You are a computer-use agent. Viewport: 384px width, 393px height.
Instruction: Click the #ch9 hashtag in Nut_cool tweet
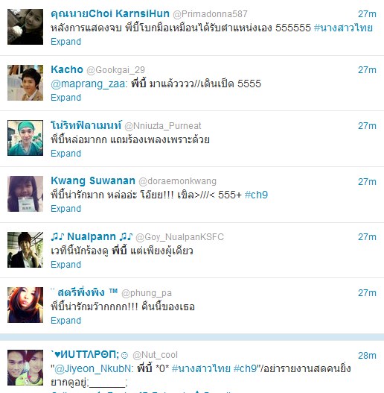point(245,368)
